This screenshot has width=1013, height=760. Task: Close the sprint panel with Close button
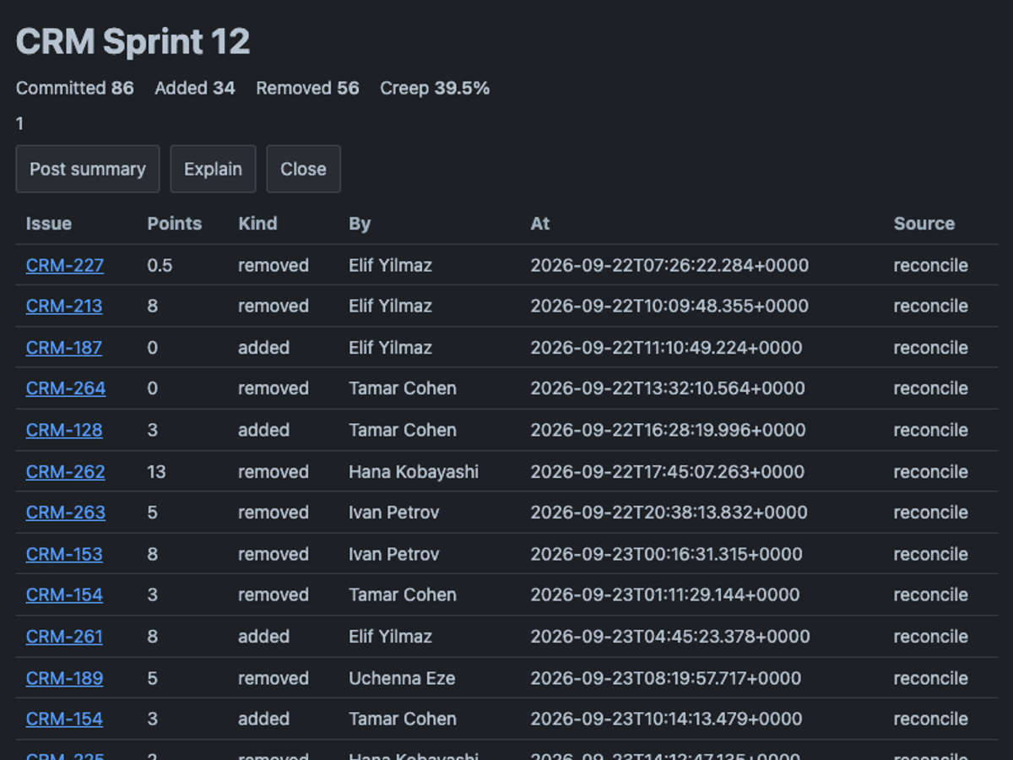click(x=303, y=169)
